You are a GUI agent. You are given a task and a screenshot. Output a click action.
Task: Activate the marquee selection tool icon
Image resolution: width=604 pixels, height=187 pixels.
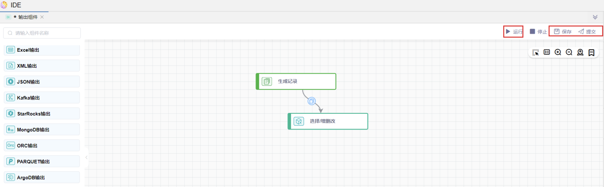pyautogui.click(x=536, y=52)
